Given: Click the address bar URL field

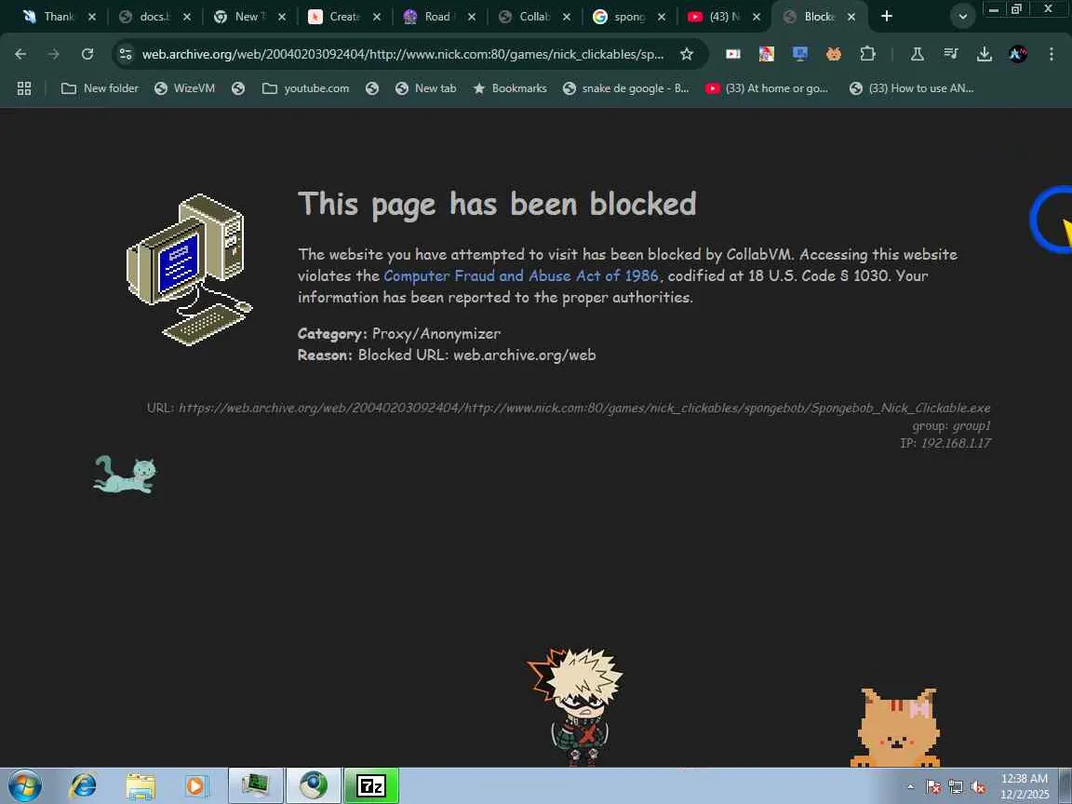Looking at the screenshot, I should [x=403, y=54].
